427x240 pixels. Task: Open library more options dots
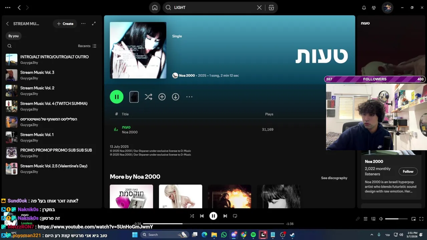(x=83, y=24)
